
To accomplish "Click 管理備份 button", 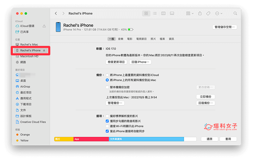I will point(115,103).
